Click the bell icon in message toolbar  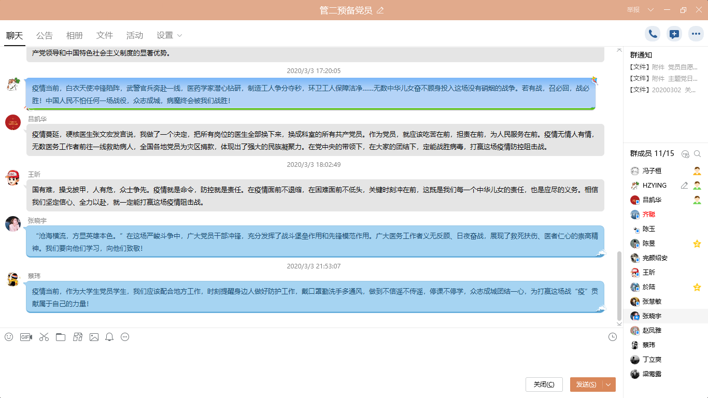click(x=109, y=337)
